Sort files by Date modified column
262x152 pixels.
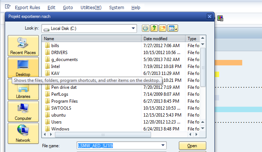163,39
